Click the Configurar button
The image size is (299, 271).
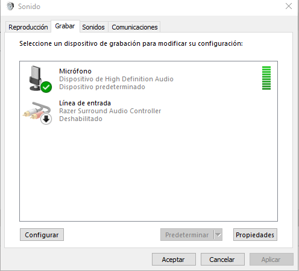[x=42, y=234]
